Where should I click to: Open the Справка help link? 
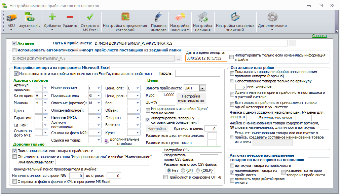[319, 36]
